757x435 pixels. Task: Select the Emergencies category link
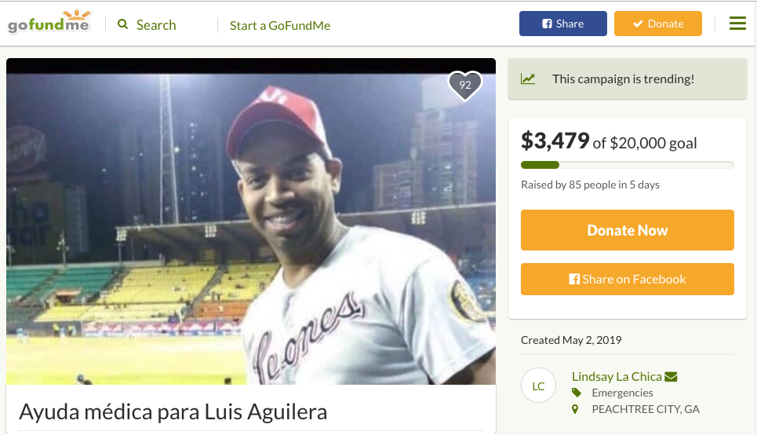pos(622,393)
